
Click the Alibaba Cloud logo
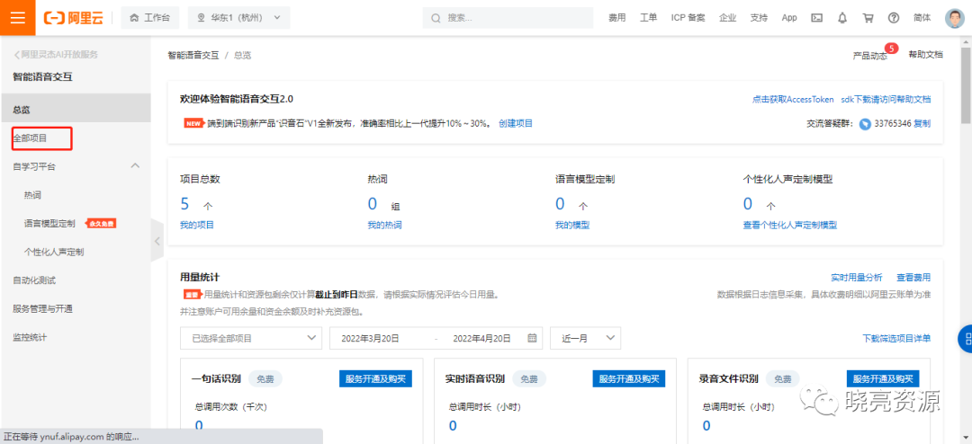tap(73, 17)
